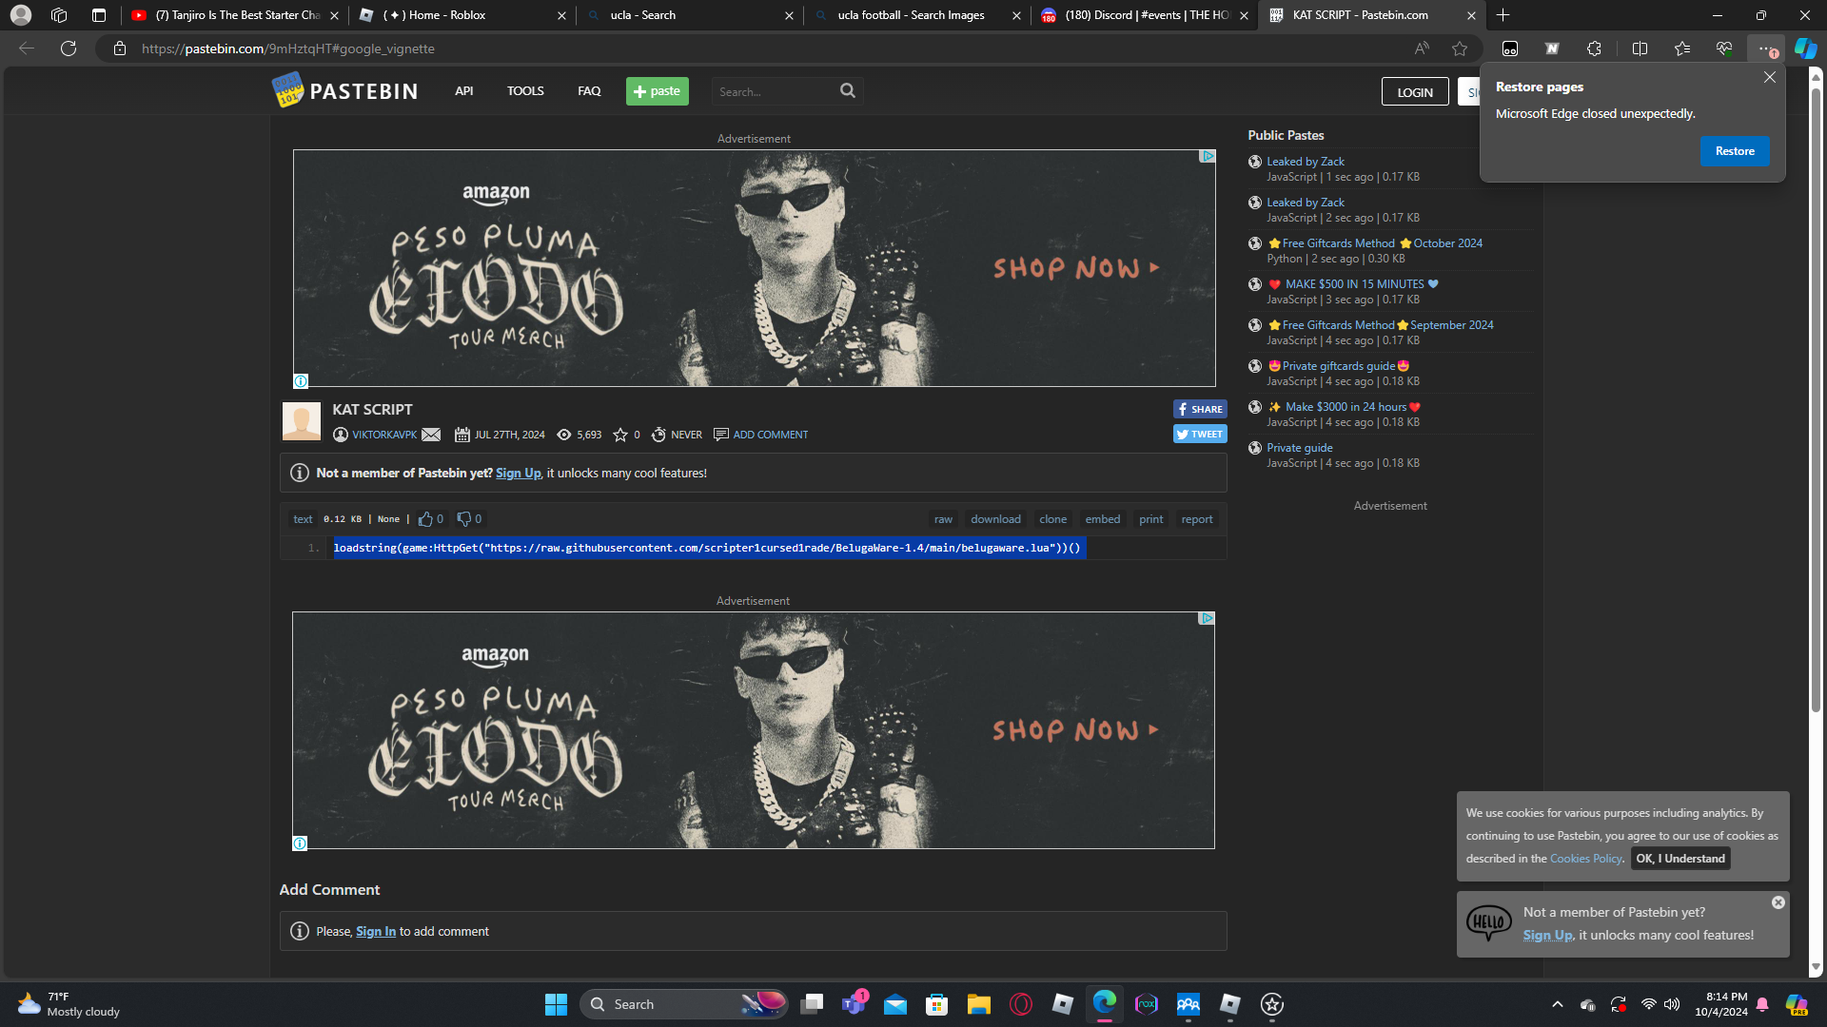Click the top Amazon Peso Pluma advertisement
1827x1027 pixels.
[754, 268]
